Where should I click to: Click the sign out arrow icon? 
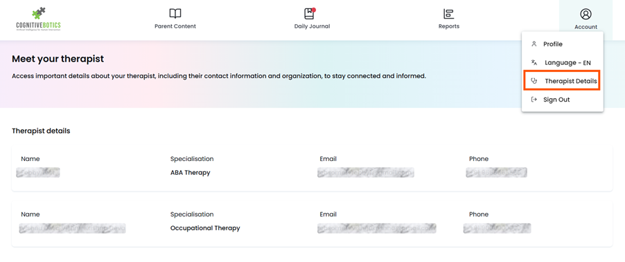pos(534,100)
